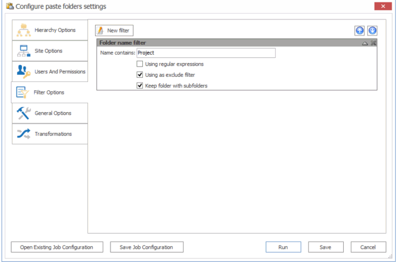Collapse the Folder name filter panel
The width and height of the screenshot is (397, 262).
pyautogui.click(x=365, y=43)
